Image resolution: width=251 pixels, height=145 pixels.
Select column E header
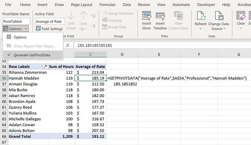(159, 55)
